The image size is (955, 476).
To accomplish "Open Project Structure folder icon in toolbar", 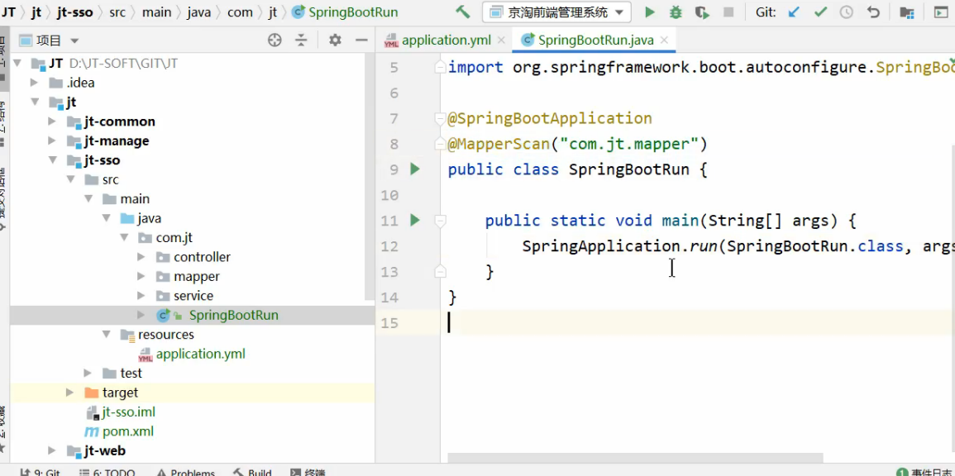I will (x=907, y=12).
